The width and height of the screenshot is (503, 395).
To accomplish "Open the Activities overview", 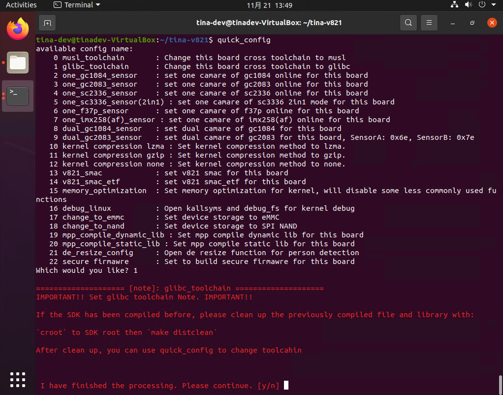I will [x=21, y=5].
